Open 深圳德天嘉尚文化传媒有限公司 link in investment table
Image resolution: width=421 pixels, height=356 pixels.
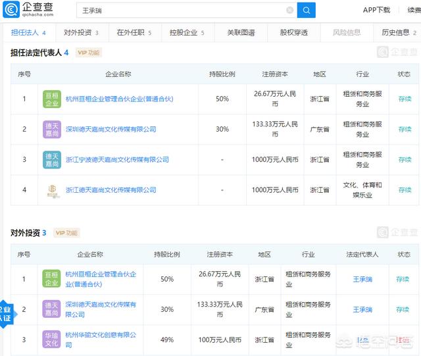coord(101,309)
